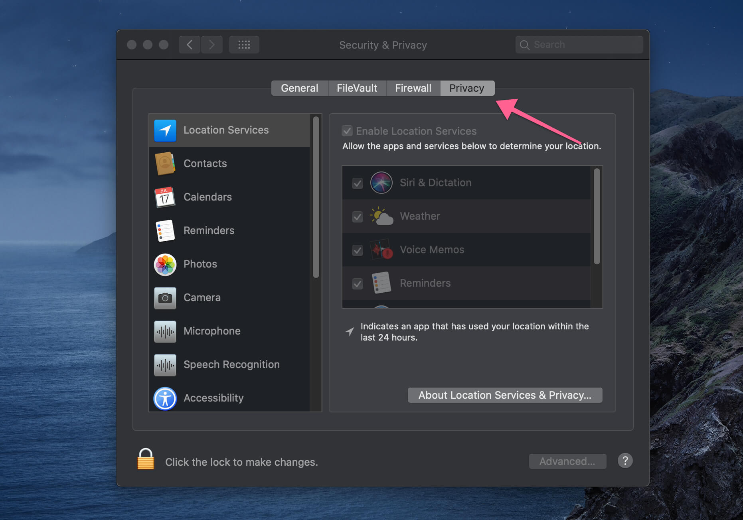Open About Location Services & Privacy

(505, 395)
